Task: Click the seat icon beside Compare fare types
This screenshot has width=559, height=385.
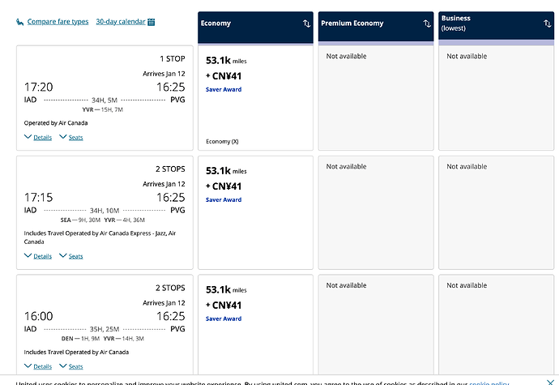Action: coord(19,22)
